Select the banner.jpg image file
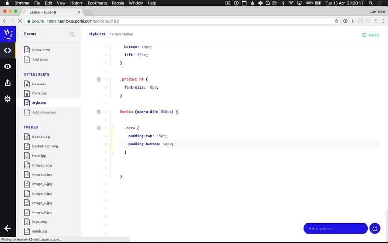Viewport: 388px width, 243px height. point(41,137)
